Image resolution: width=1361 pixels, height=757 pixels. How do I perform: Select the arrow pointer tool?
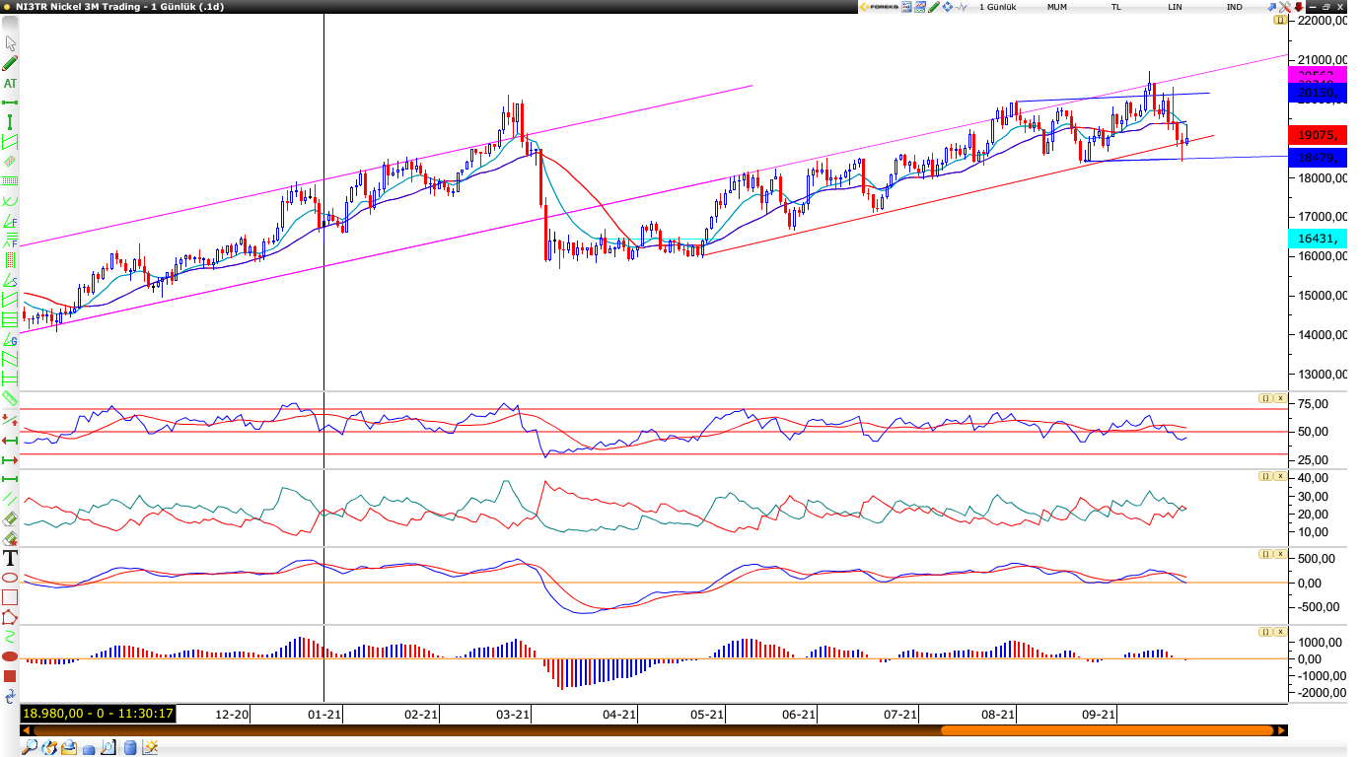point(11,43)
